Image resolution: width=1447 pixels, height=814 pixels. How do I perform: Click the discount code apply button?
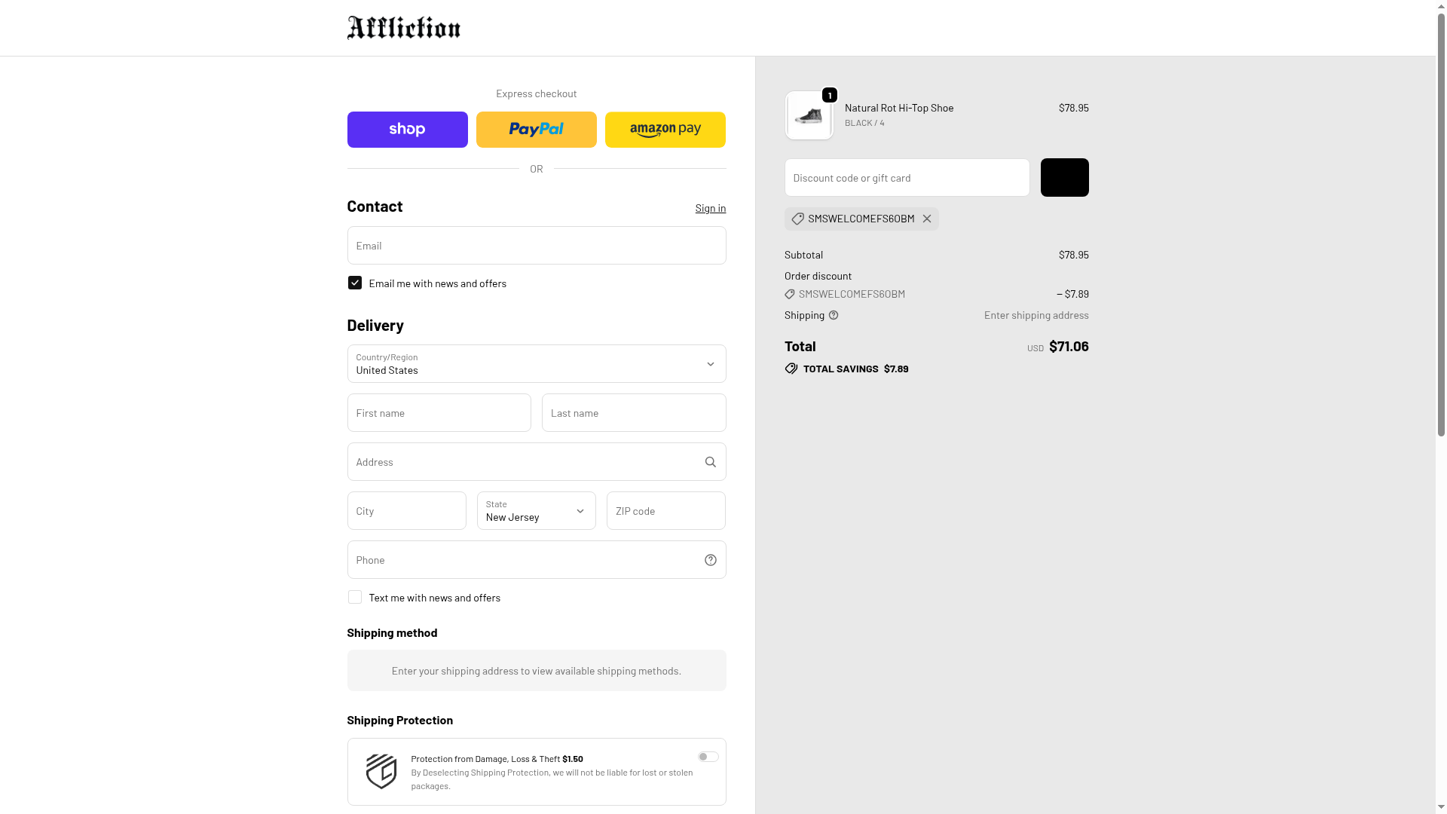[1064, 177]
